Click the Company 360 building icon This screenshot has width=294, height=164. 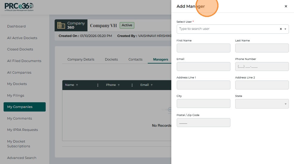point(61,25)
